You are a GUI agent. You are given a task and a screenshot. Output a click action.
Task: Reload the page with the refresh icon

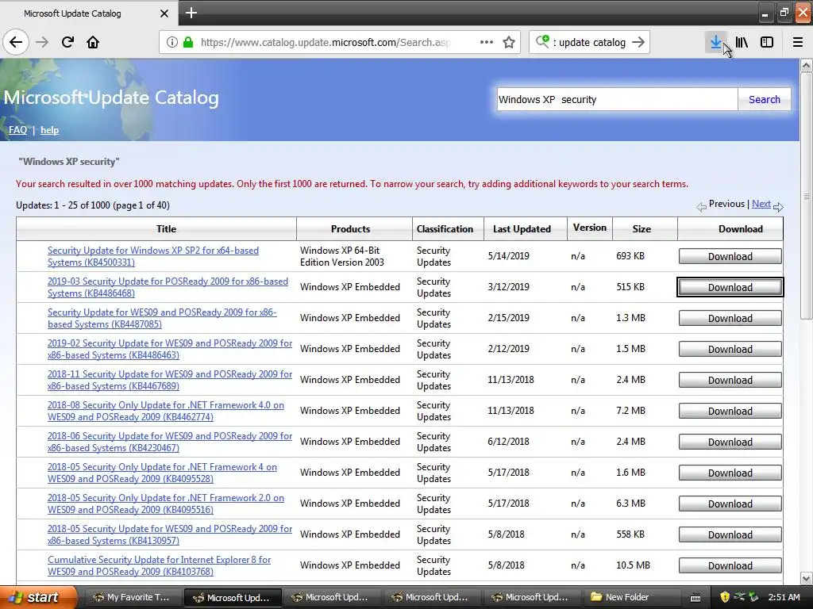coord(67,42)
